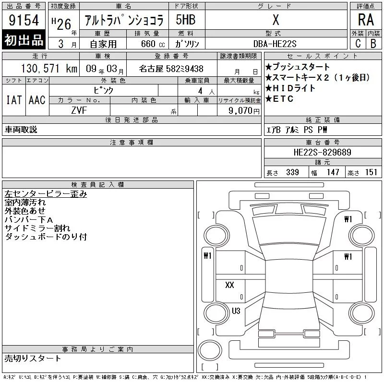Click chassis number HE22S-829689
Screen dimensions: 384x384
pos(323,152)
